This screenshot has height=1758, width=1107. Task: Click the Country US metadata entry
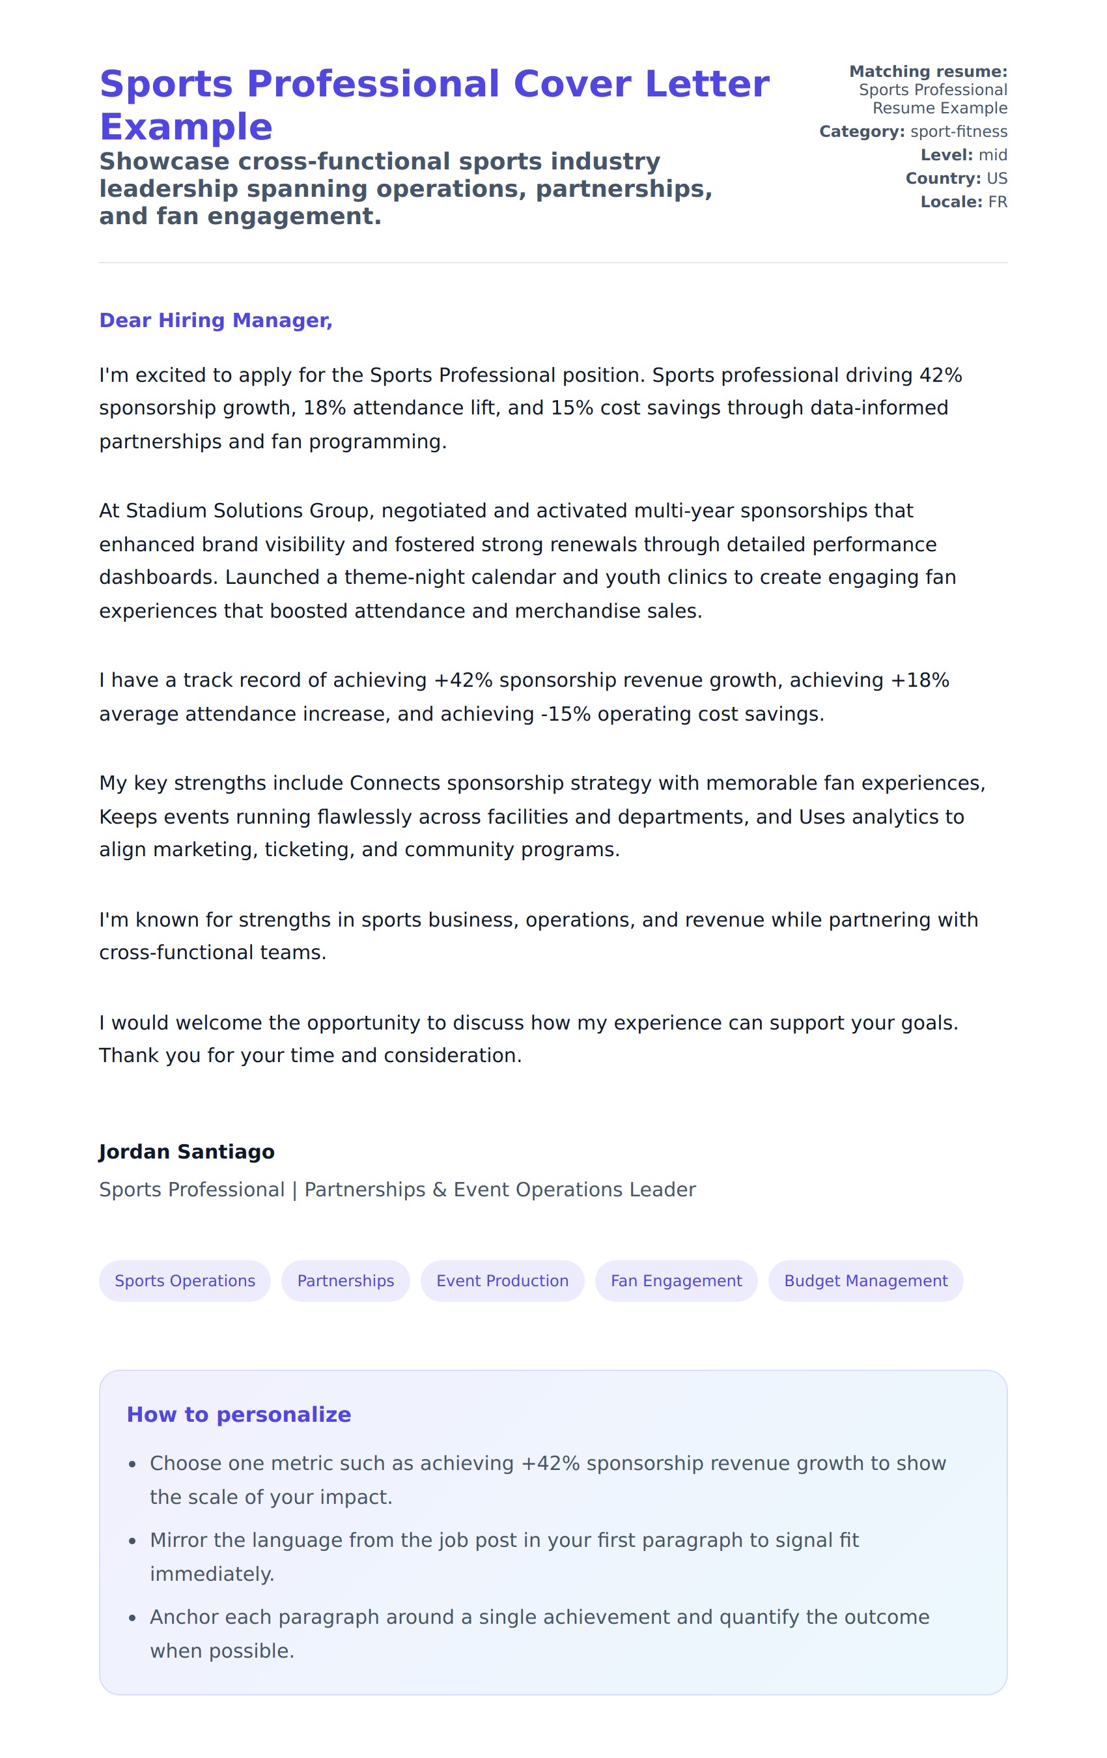(x=956, y=178)
